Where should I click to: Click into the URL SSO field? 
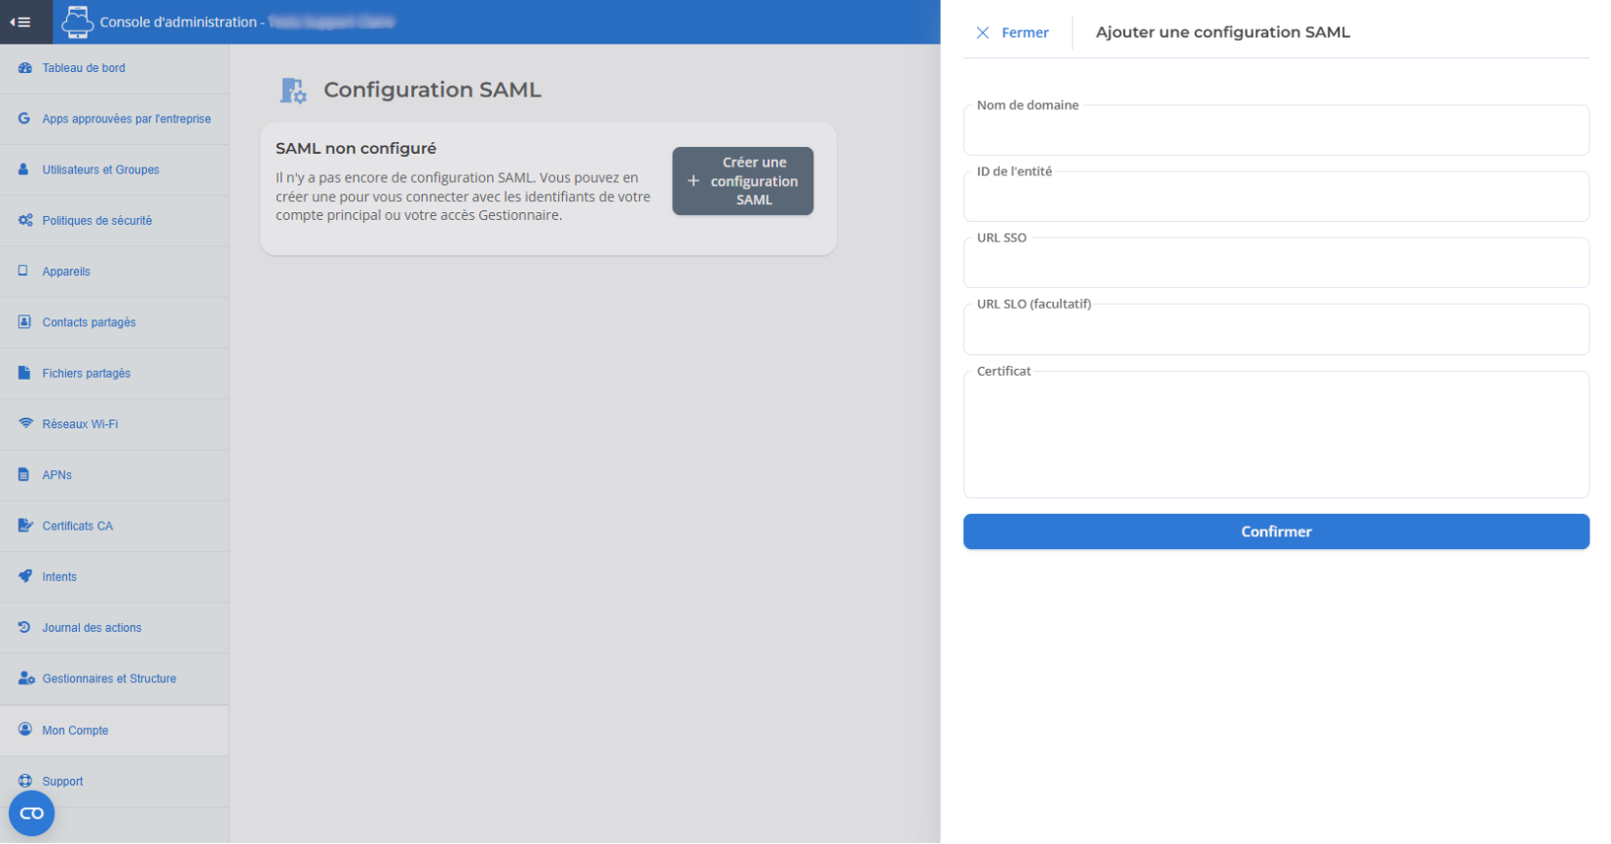(1276, 265)
